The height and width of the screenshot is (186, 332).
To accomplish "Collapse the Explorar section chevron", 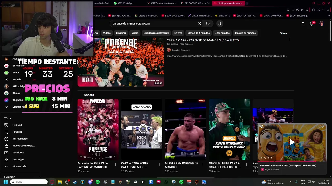I will (x=40, y=177).
